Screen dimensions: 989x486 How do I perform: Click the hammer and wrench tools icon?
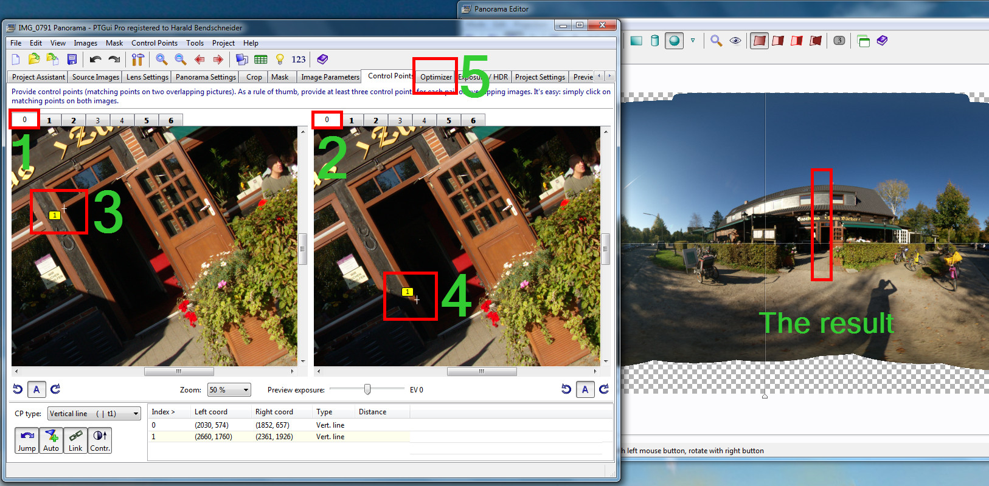(x=138, y=59)
